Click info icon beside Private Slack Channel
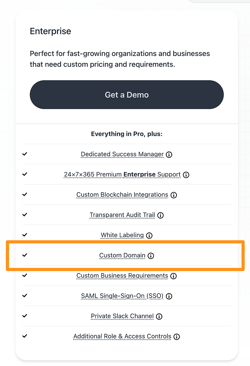The image size is (250, 366). click(x=159, y=316)
